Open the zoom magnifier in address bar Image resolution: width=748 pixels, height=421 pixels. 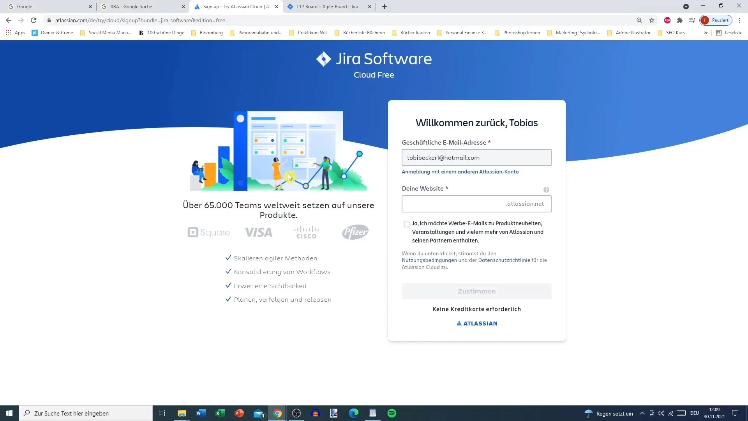pos(639,20)
